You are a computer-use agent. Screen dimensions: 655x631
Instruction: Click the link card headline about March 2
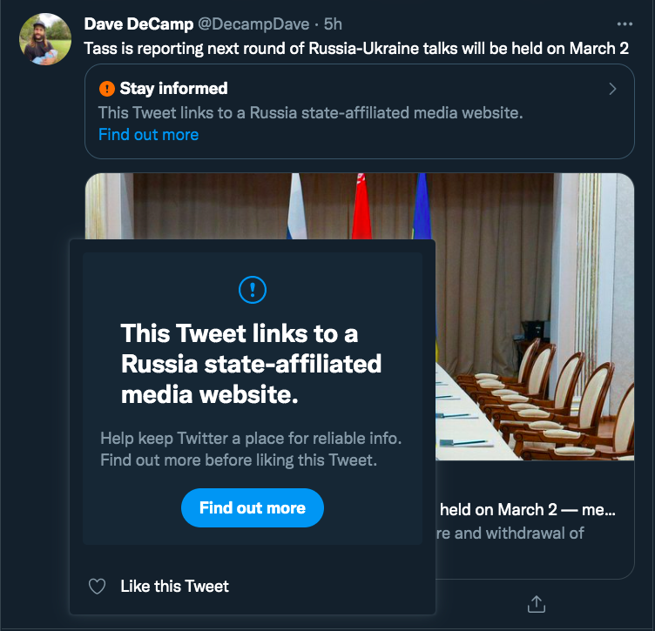click(527, 510)
